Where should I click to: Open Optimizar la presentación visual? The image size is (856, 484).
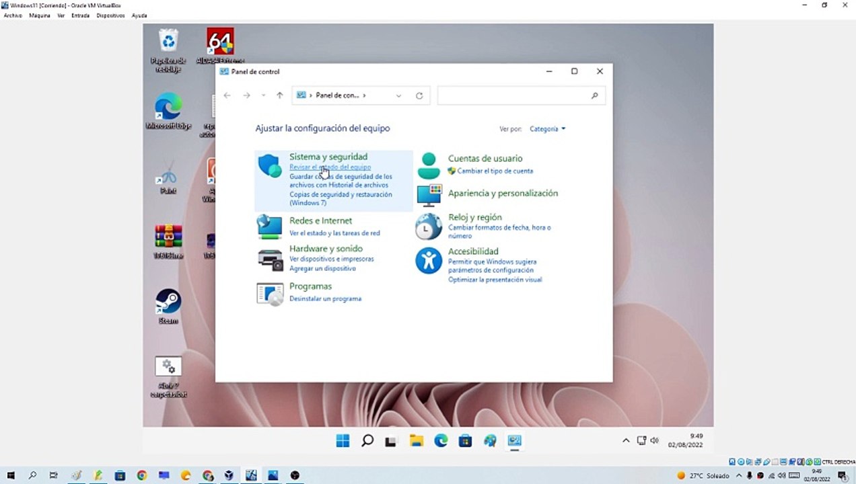click(495, 280)
